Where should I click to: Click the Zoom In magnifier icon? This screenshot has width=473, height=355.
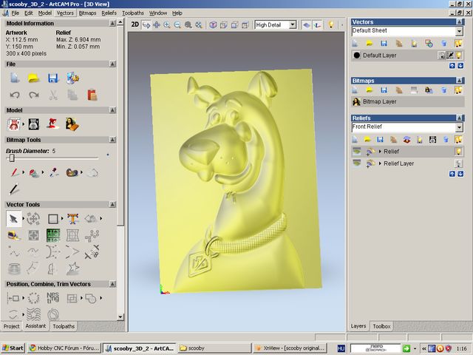tap(167, 25)
